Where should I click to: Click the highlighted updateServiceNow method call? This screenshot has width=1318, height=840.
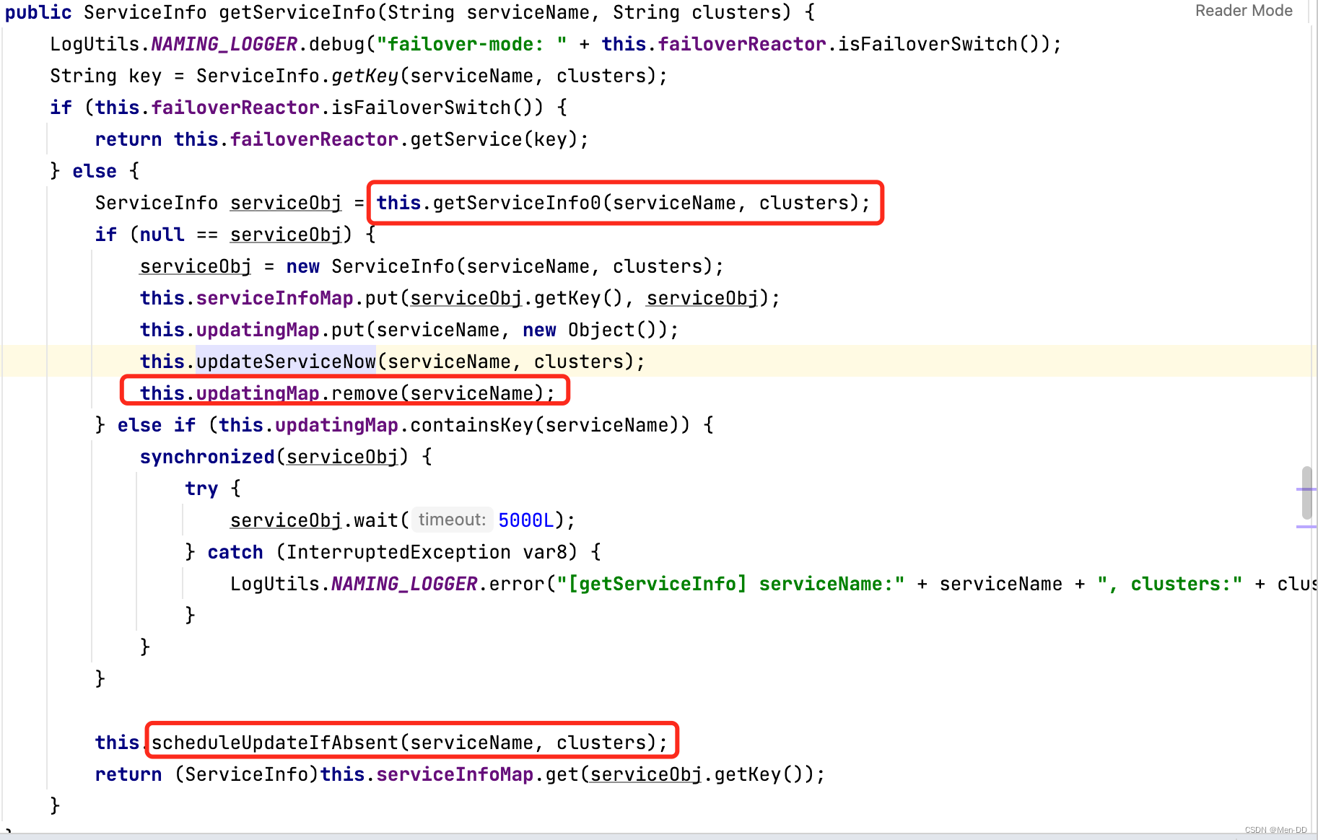286,362
